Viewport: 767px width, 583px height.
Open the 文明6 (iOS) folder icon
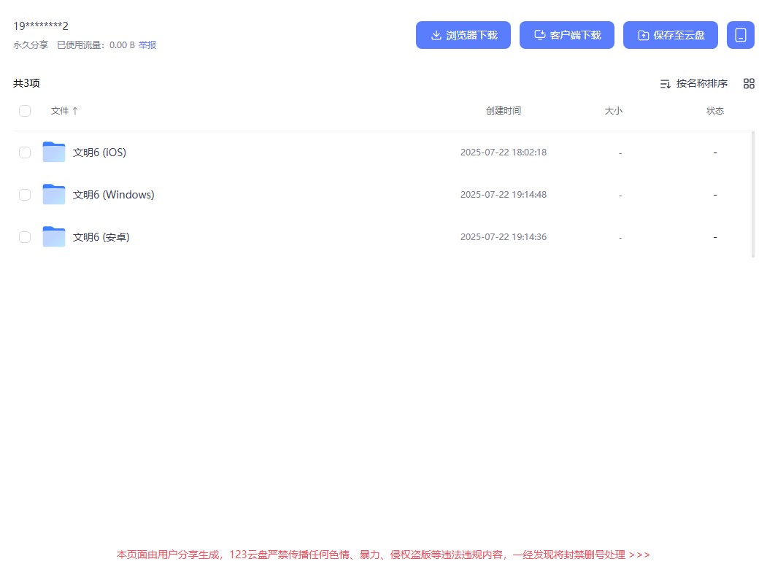[x=53, y=152]
